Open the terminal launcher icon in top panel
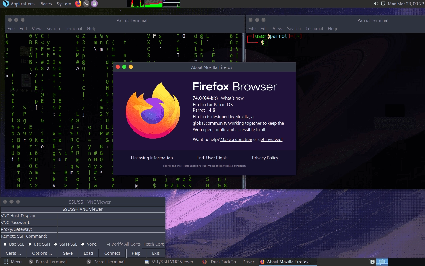This screenshot has width=425, height=266. pos(86,4)
